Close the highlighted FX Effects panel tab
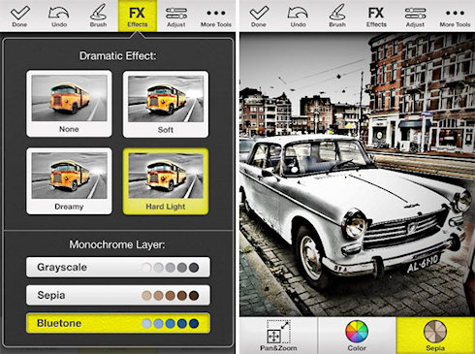Viewport: 475px width, 354px height. (138, 16)
